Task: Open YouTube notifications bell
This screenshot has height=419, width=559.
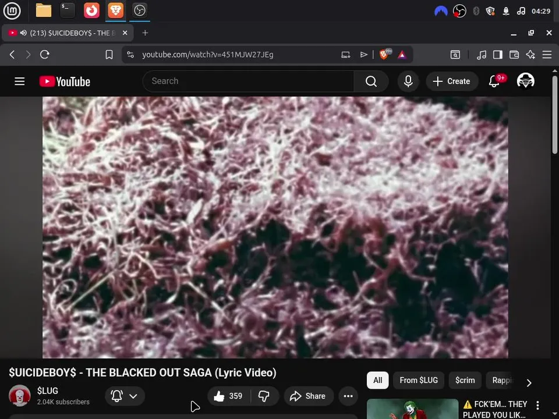Action: (495, 81)
